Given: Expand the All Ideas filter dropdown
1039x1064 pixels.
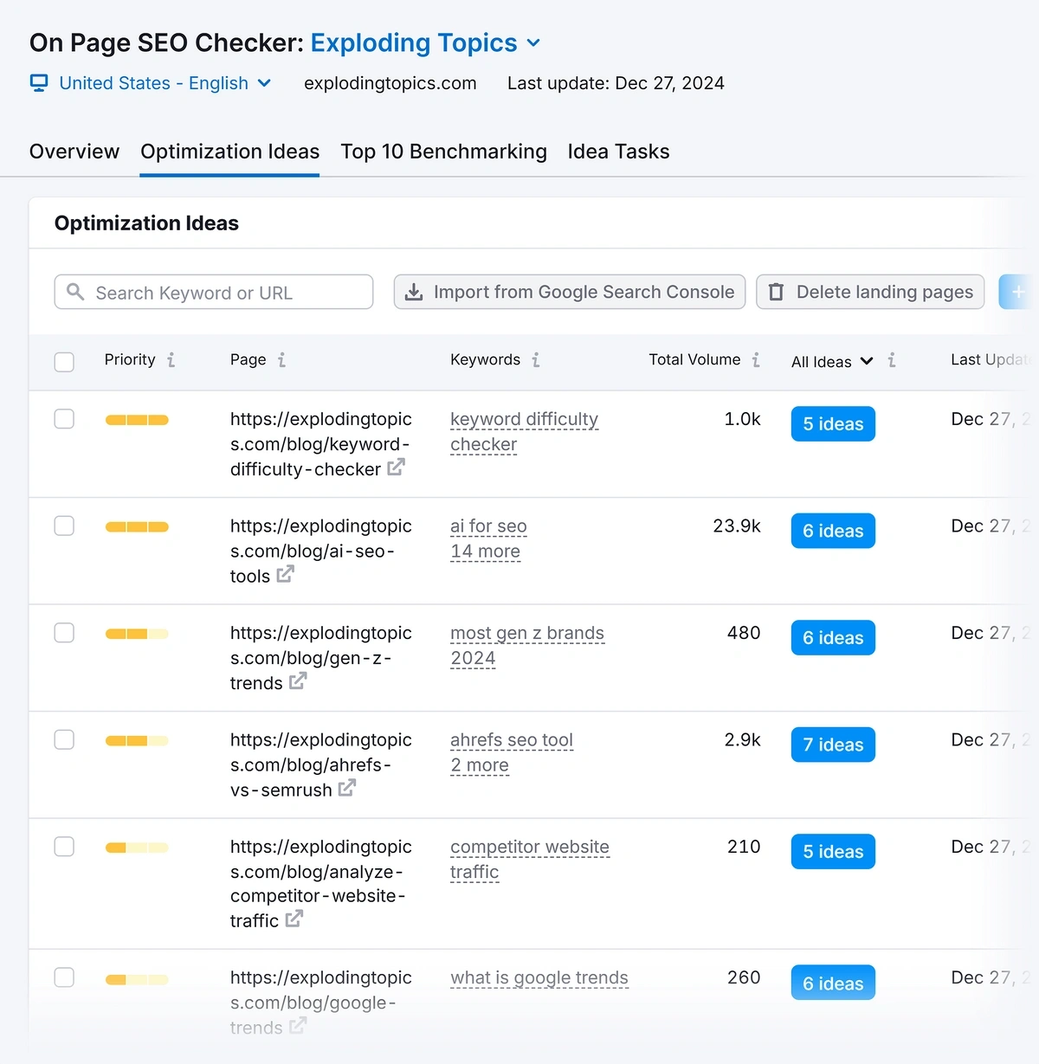Looking at the screenshot, I should [x=832, y=362].
